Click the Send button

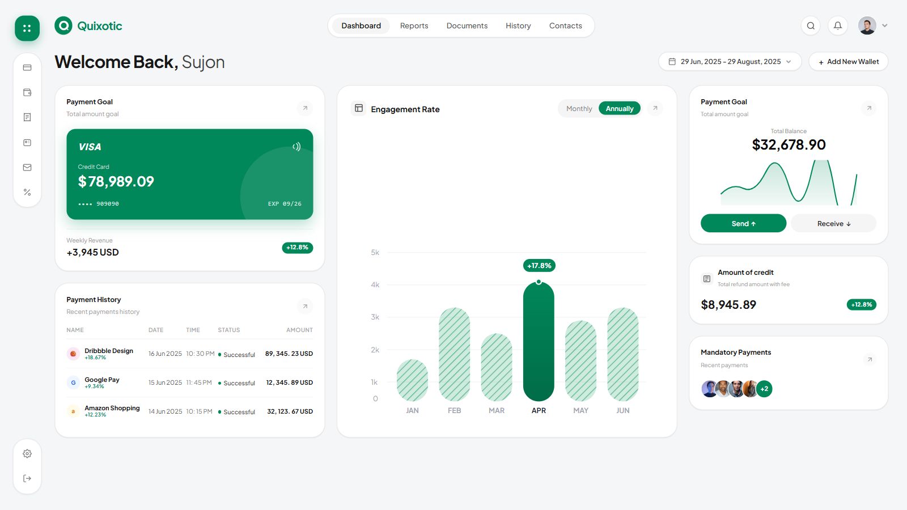[x=743, y=223]
